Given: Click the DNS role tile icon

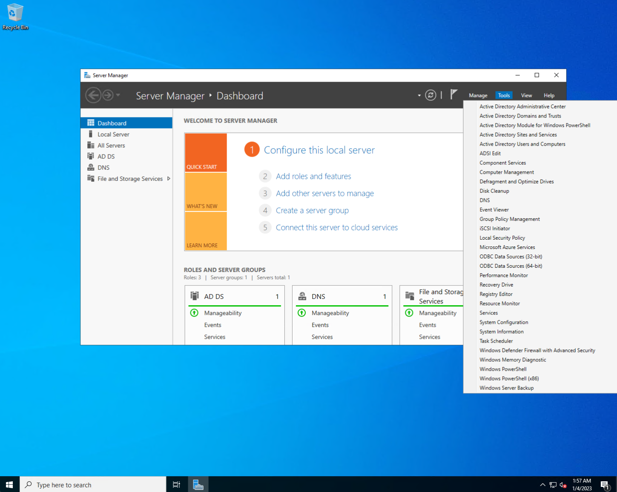Looking at the screenshot, I should [302, 296].
